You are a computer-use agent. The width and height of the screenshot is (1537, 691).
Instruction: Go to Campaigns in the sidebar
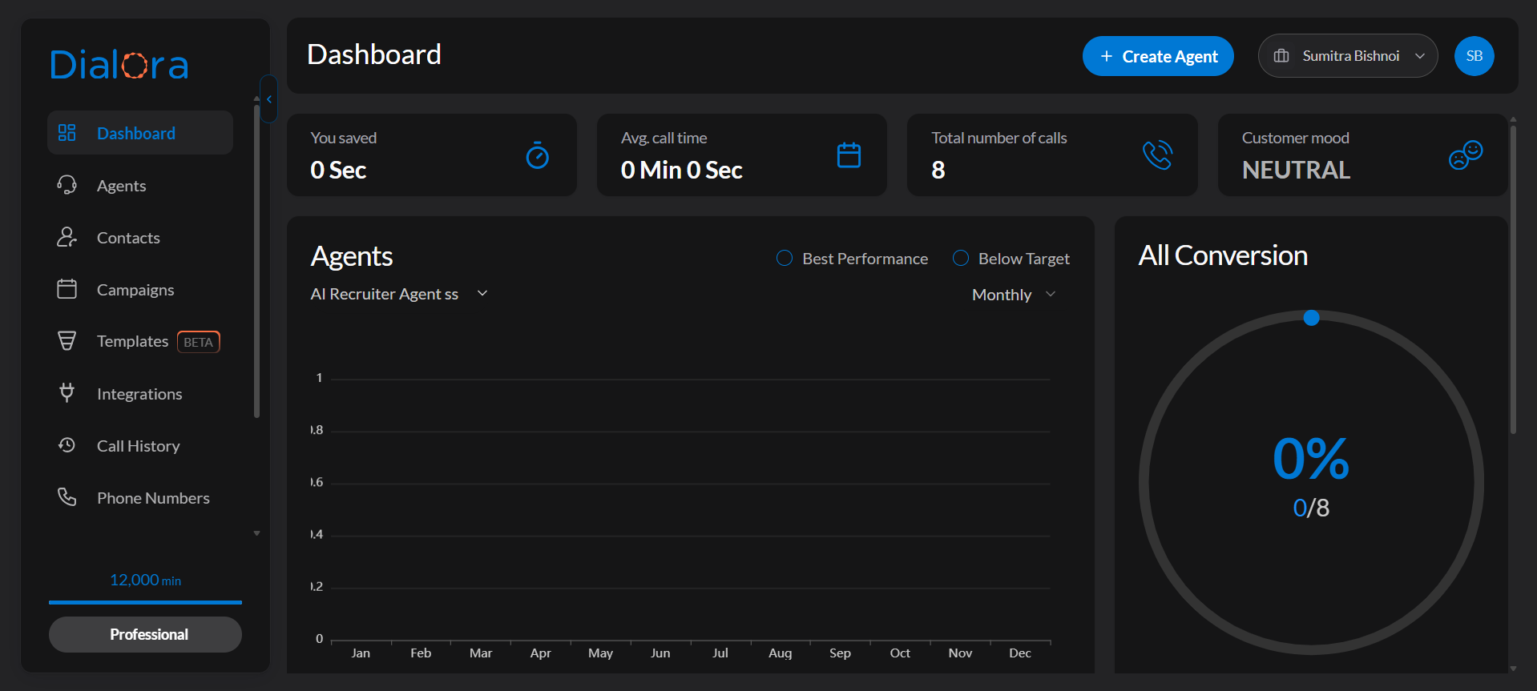[135, 290]
